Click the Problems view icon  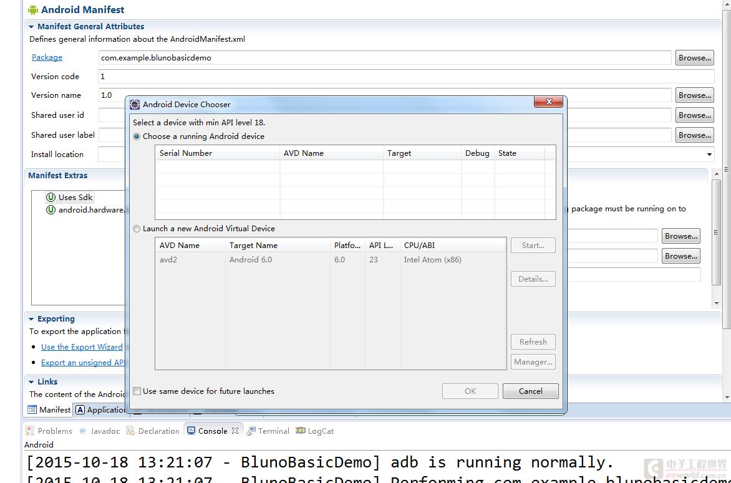[x=31, y=431]
